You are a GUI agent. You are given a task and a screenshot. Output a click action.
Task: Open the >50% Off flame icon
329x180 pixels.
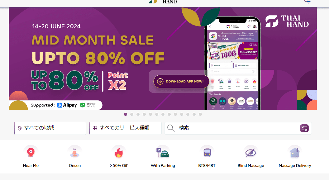click(119, 152)
